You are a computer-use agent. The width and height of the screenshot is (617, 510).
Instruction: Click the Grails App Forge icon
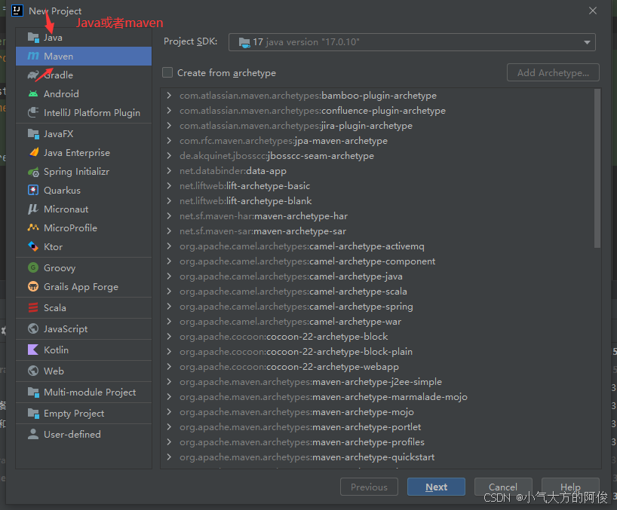tap(33, 287)
